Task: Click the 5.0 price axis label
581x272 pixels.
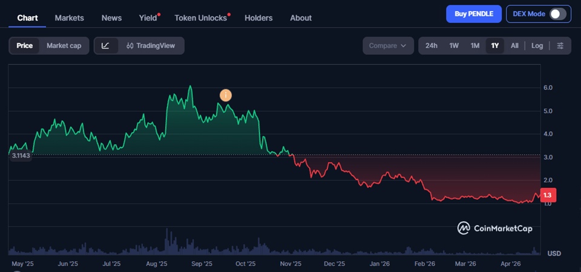Action: click(548, 111)
